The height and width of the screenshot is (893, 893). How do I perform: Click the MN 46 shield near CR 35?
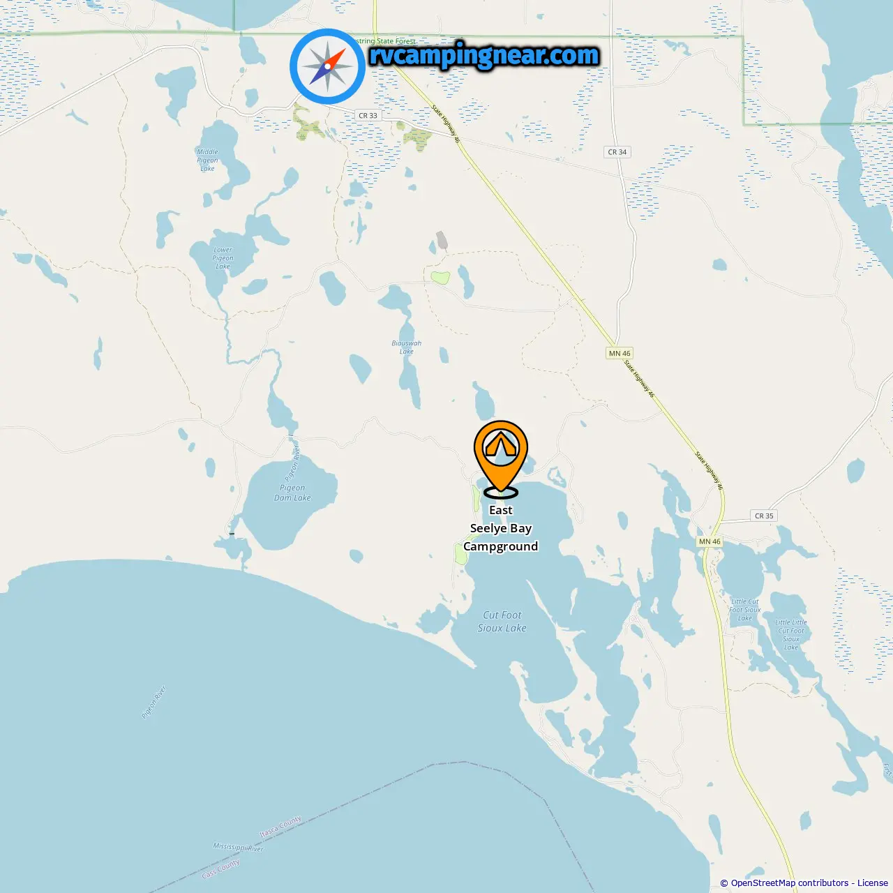(710, 541)
